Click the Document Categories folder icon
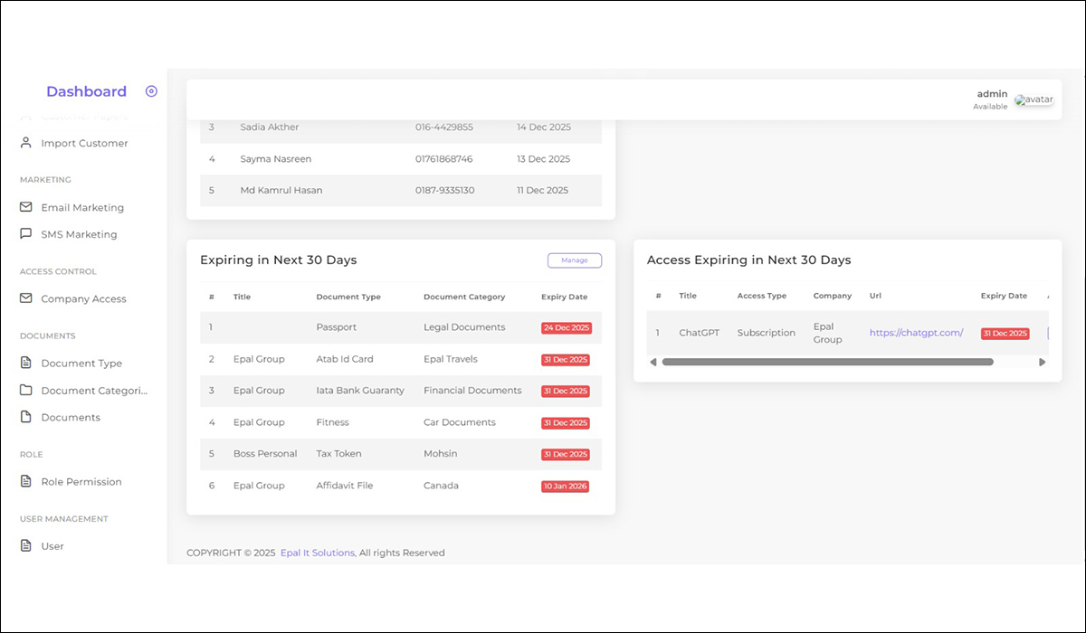 pos(25,391)
